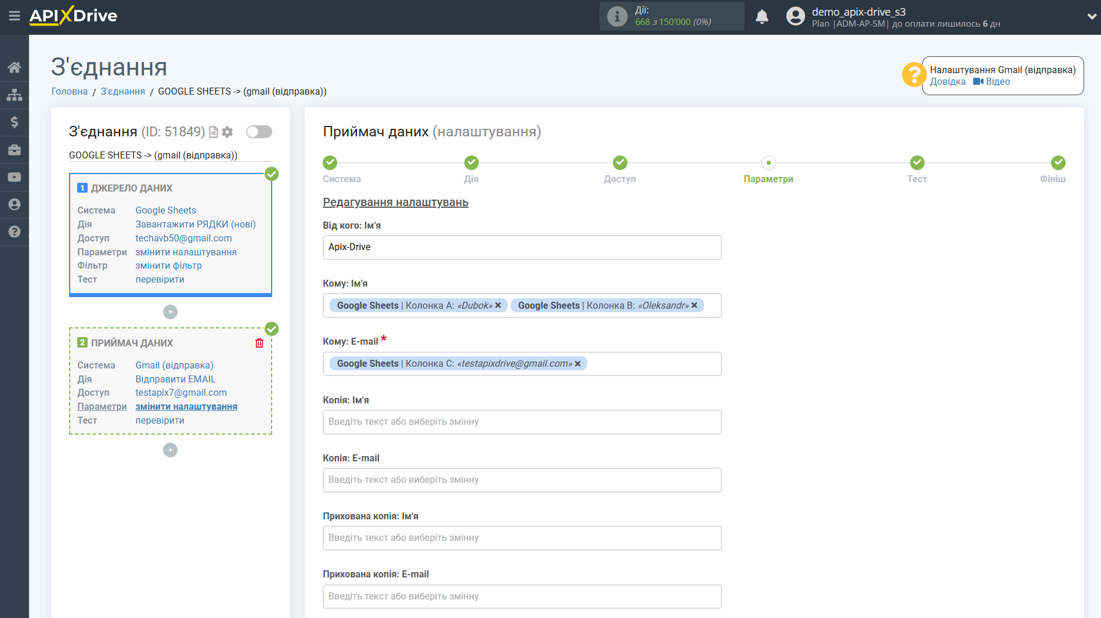Click Відправити EMAIL action link
The image size is (1101, 618).
(x=176, y=379)
